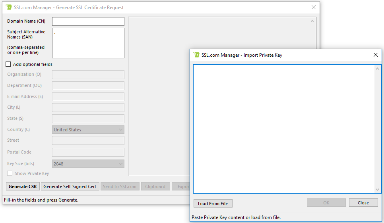Click inside the Subject Alternative Names text box
This screenshot has width=384, height=223.
pyautogui.click(x=88, y=44)
